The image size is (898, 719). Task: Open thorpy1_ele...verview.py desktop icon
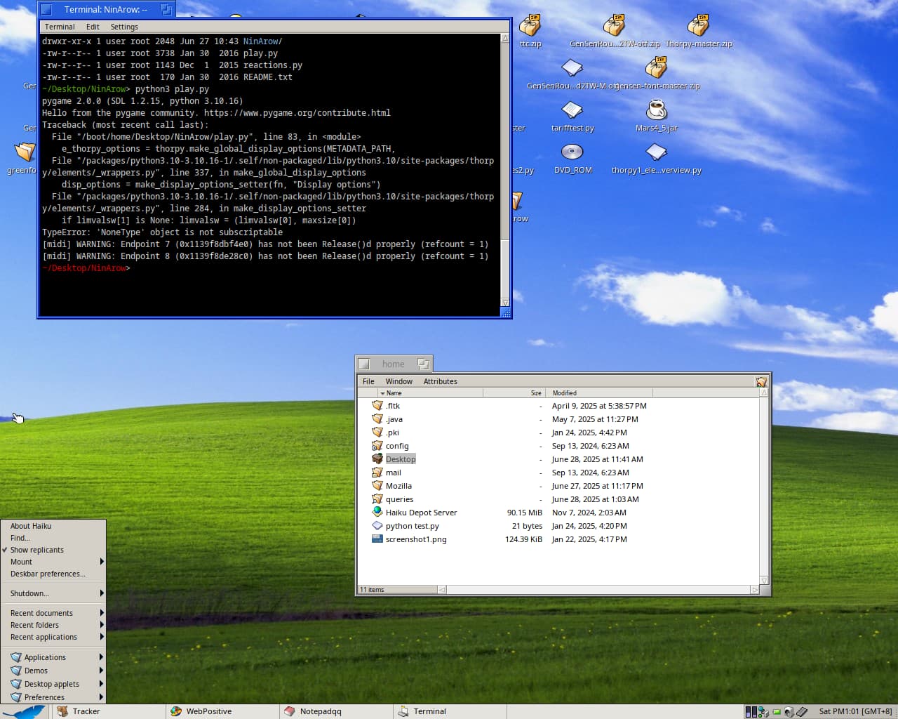656,152
